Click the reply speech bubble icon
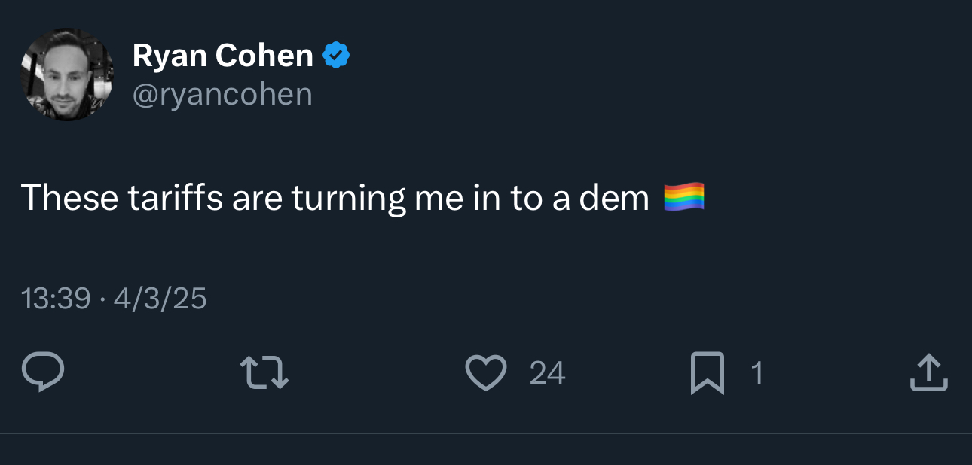972x465 pixels. [x=43, y=372]
